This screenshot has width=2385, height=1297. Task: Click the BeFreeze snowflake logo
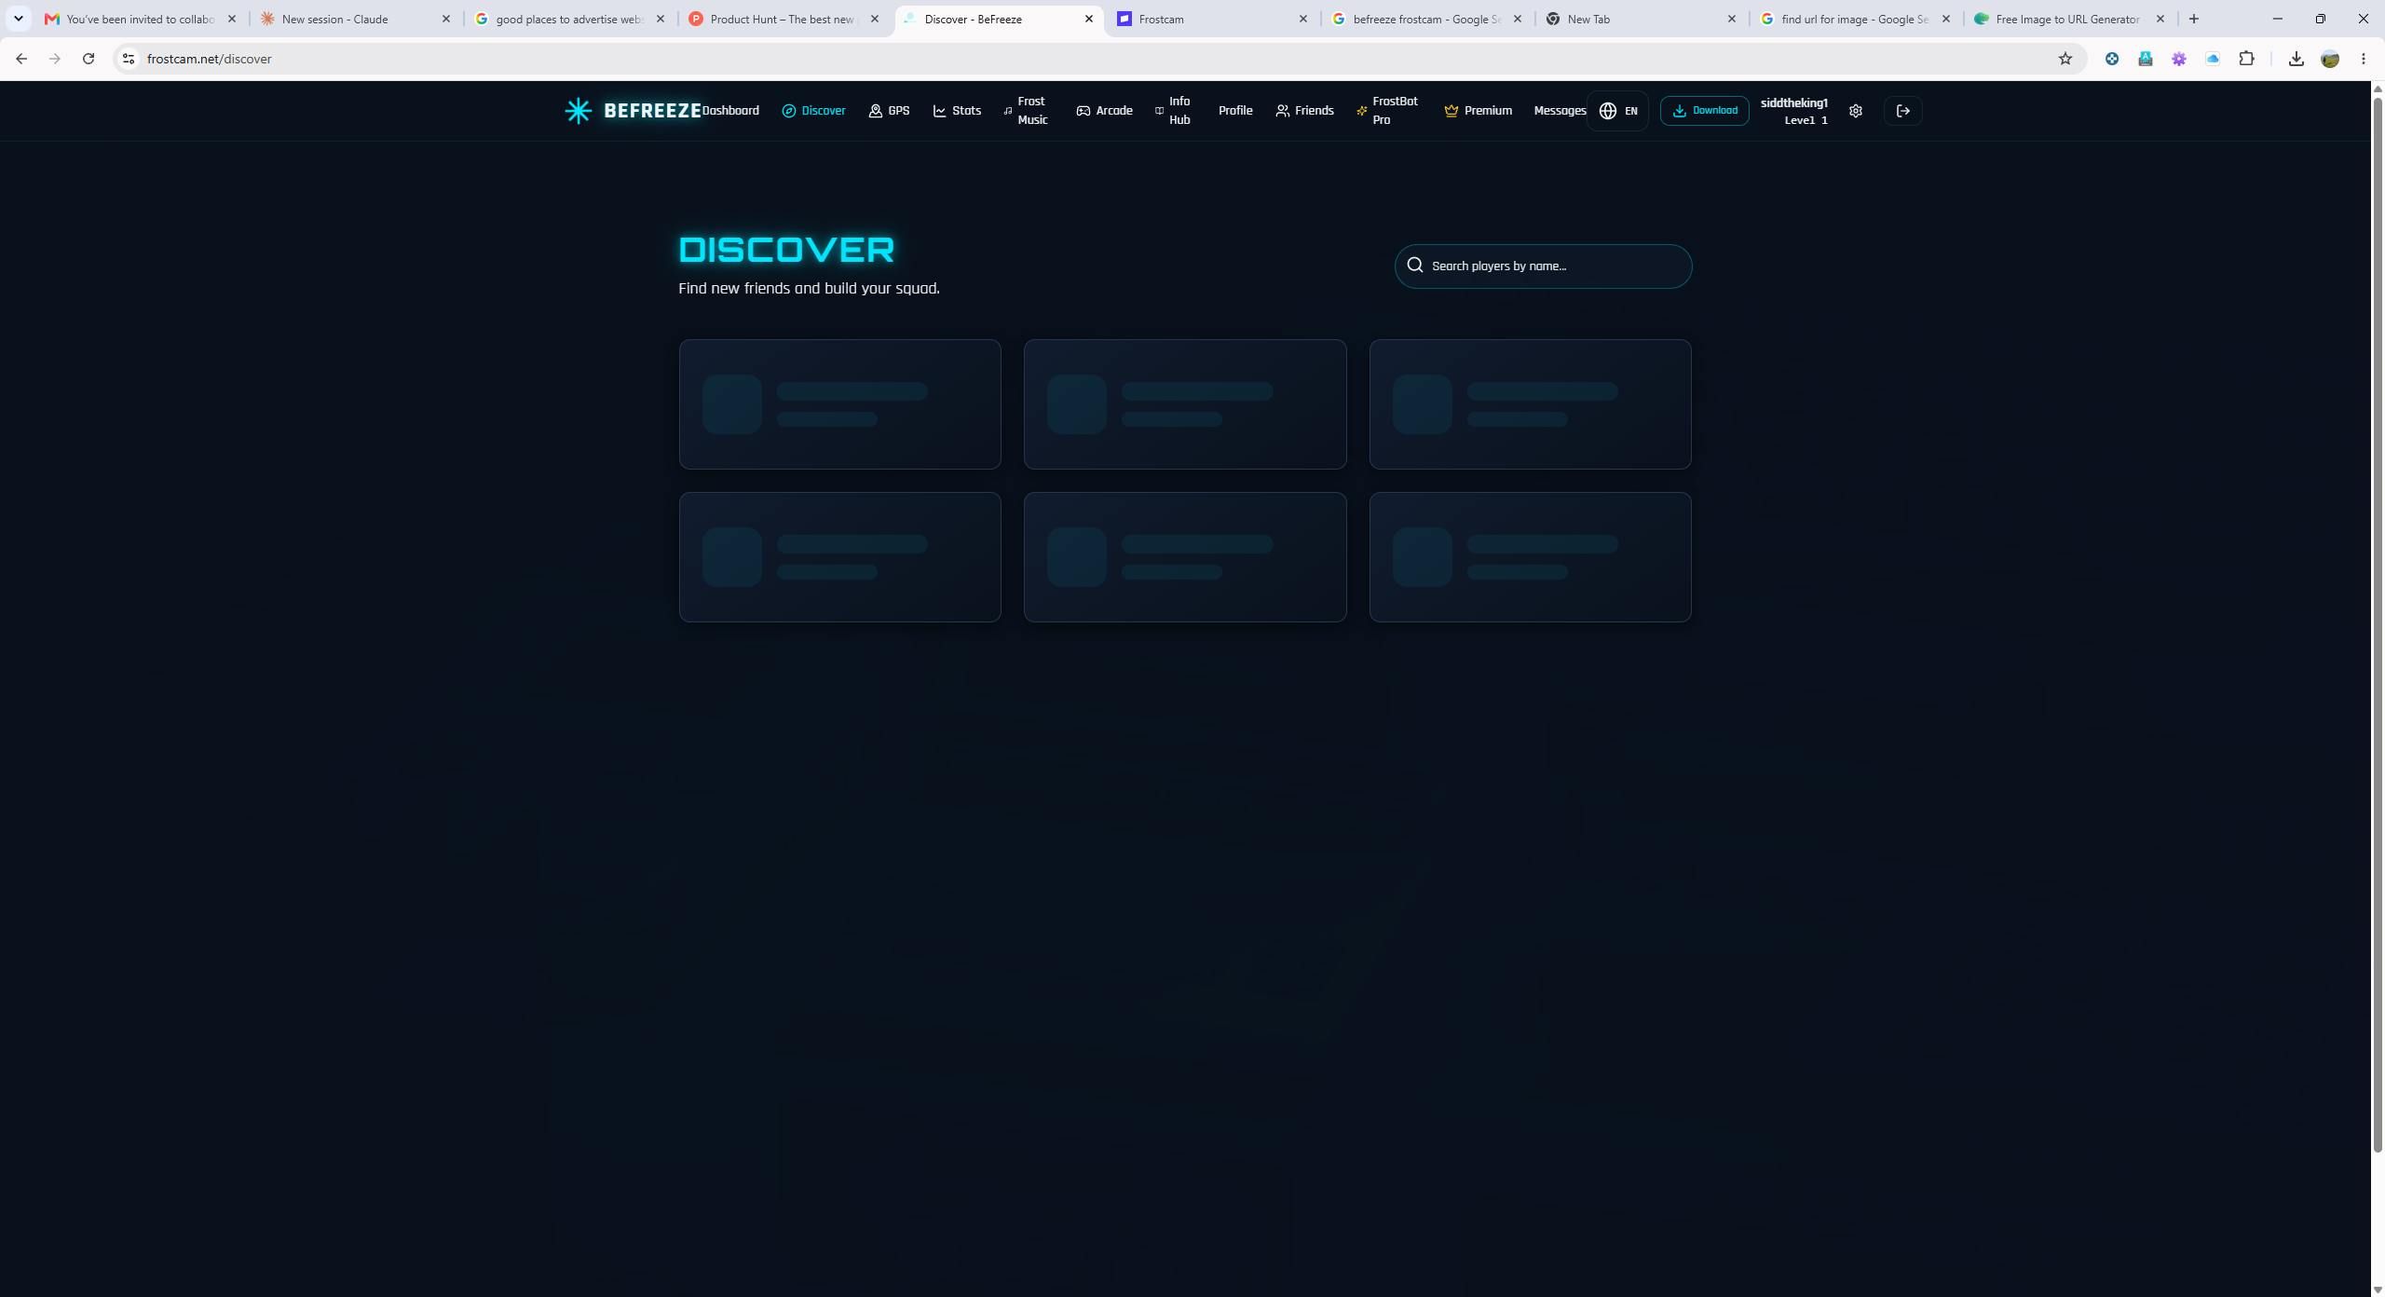point(578,111)
